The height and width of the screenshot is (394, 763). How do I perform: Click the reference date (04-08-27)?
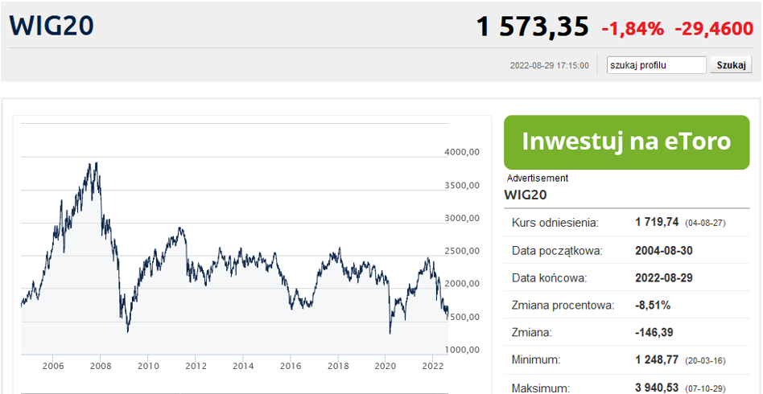(705, 224)
